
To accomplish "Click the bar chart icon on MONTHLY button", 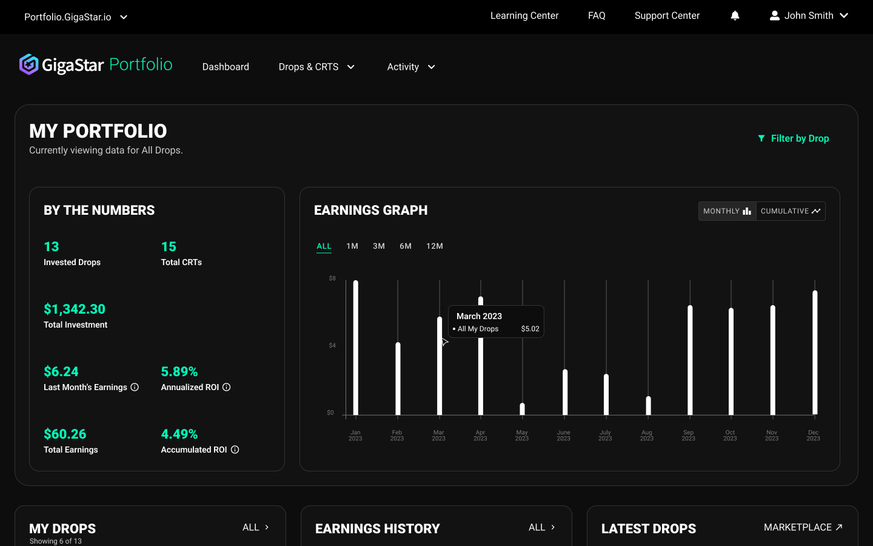I will point(747,211).
